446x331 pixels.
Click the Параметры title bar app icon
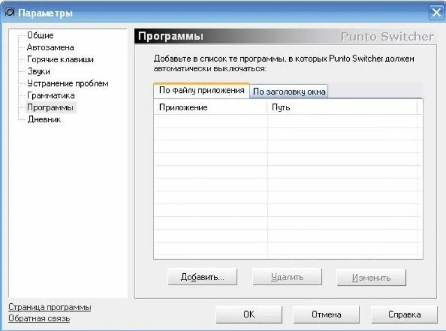coord(10,12)
